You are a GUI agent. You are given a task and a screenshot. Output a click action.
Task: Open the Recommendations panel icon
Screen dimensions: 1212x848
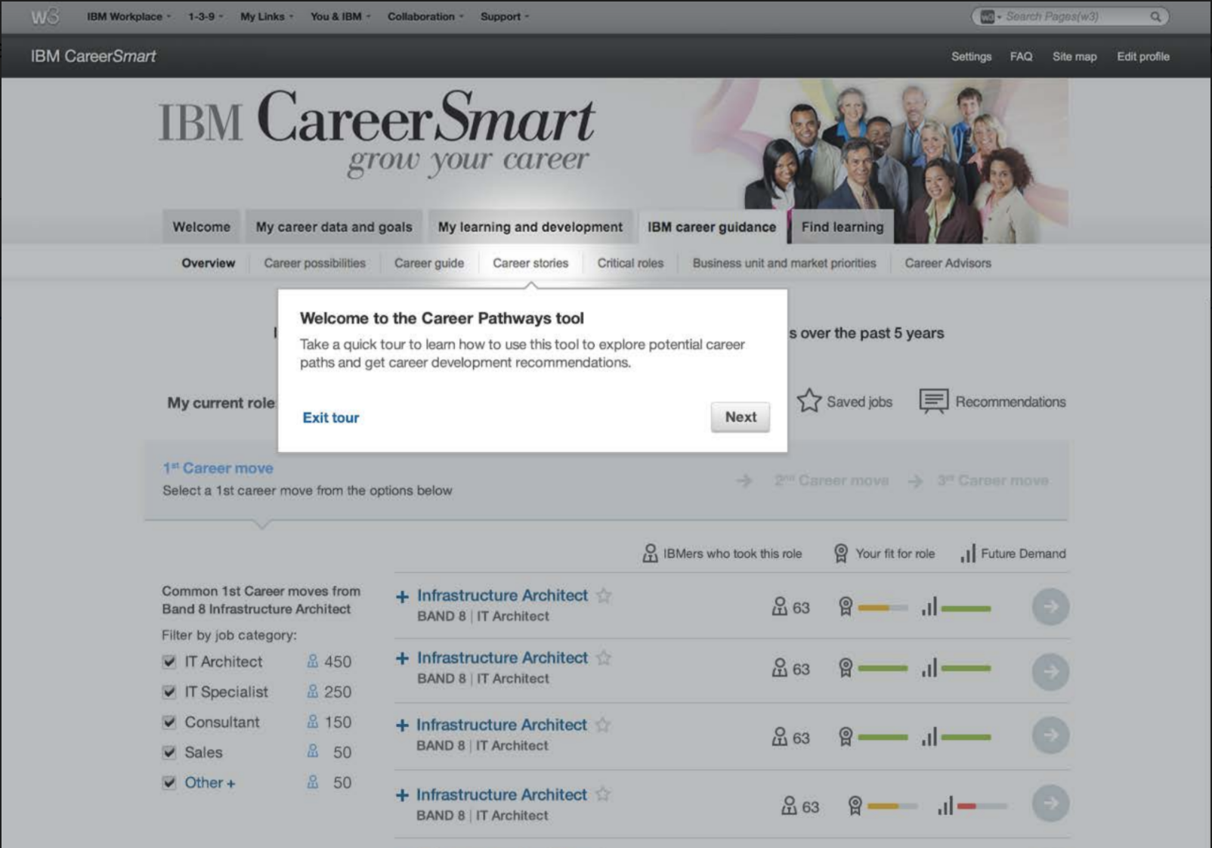point(935,401)
